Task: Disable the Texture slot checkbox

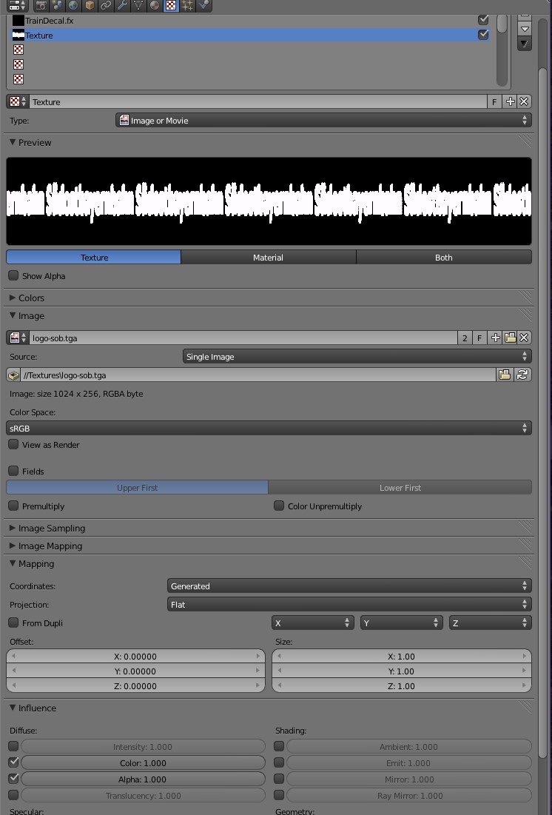Action: tap(483, 34)
